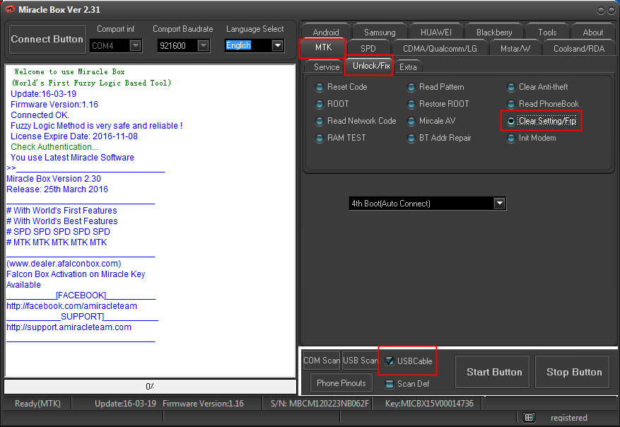Open the About tab
Viewport: 620px width, 427px height.
pos(592,32)
